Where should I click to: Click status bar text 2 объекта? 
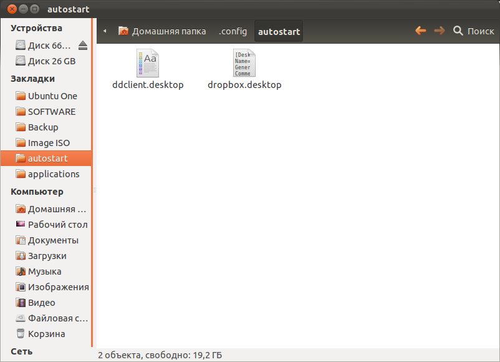tap(160, 355)
